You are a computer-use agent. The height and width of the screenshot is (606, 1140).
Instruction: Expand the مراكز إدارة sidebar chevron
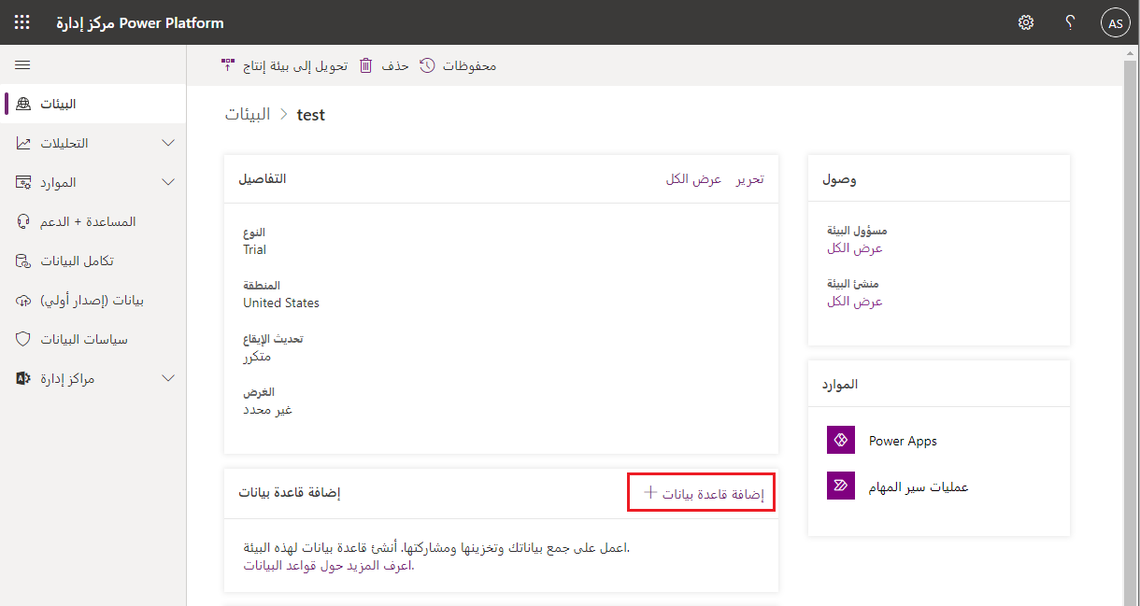point(168,378)
